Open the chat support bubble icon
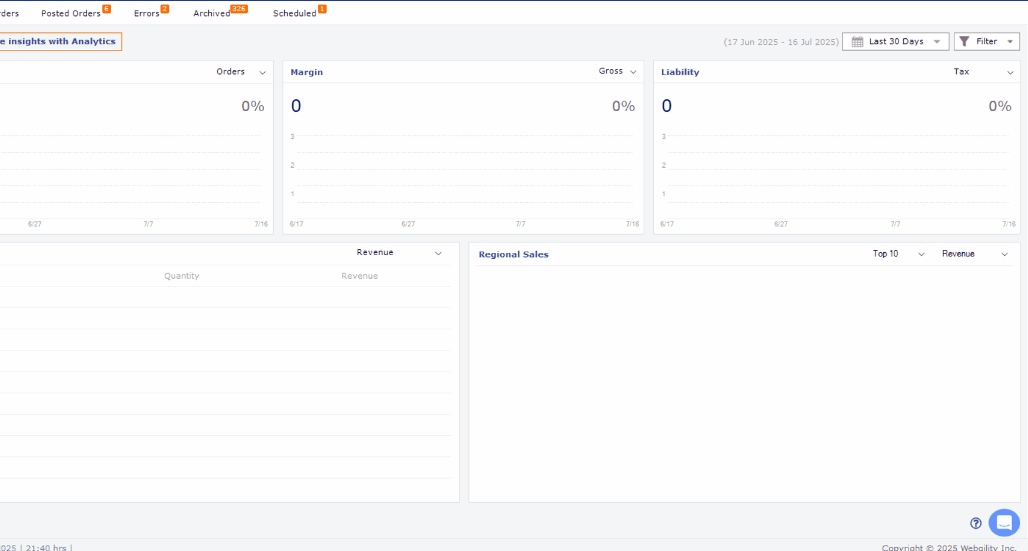1028x551 pixels. [x=1004, y=522]
